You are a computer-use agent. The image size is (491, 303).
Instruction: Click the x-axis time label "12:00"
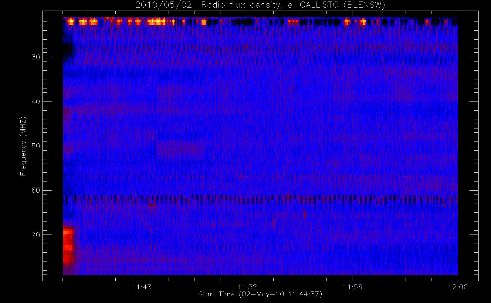tap(458, 287)
